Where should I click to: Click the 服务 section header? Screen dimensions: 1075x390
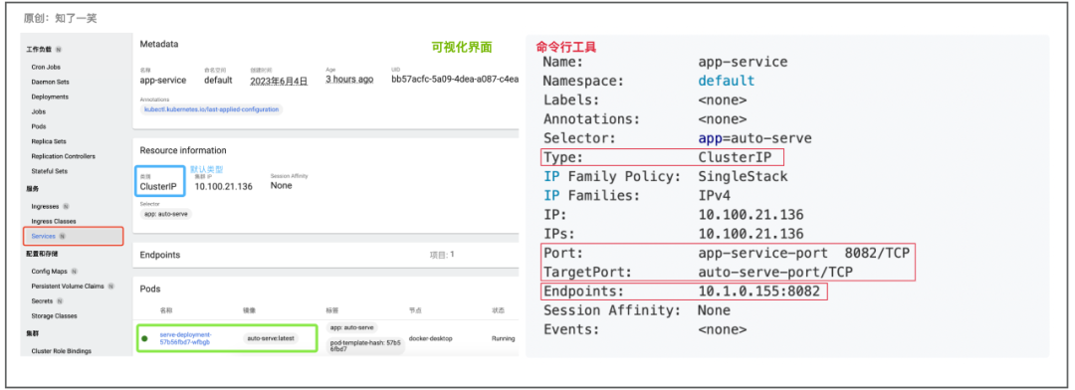32,188
